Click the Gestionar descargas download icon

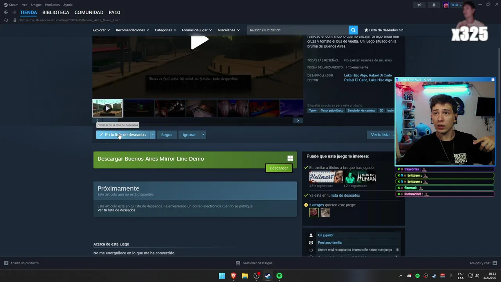point(238,263)
